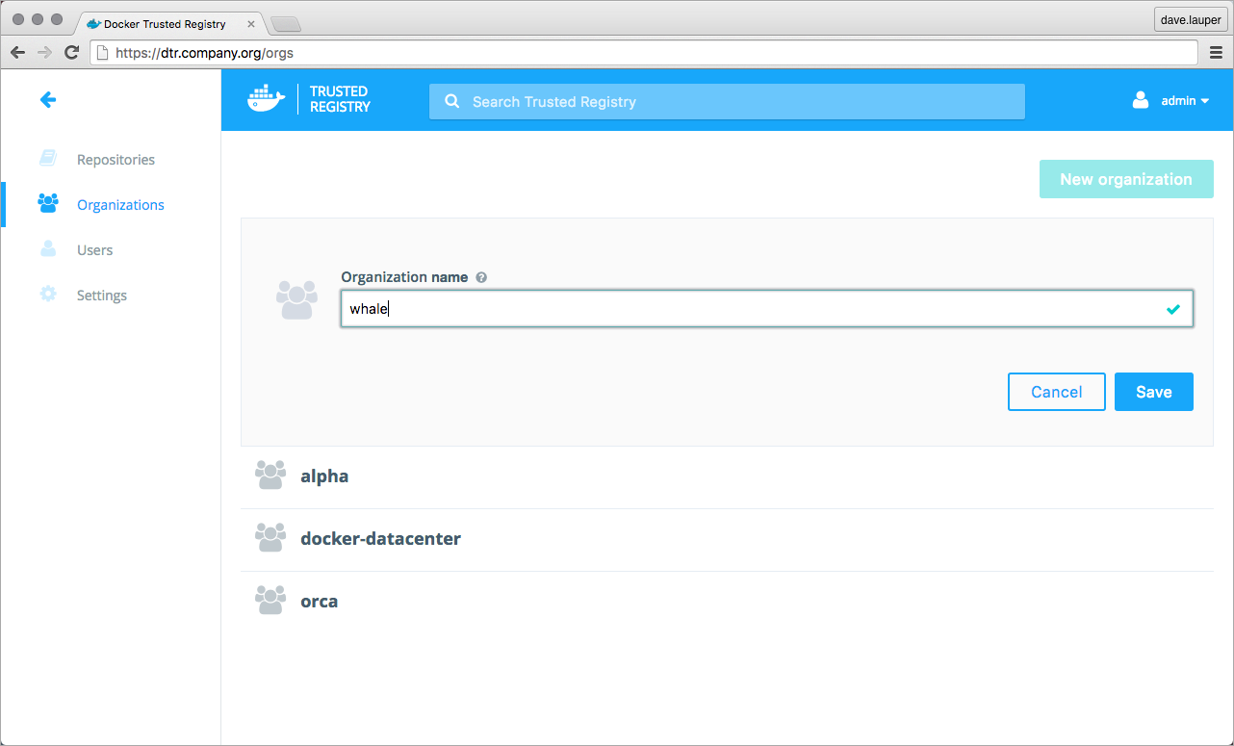The image size is (1234, 746).
Task: Open the orca organization
Action: click(319, 602)
